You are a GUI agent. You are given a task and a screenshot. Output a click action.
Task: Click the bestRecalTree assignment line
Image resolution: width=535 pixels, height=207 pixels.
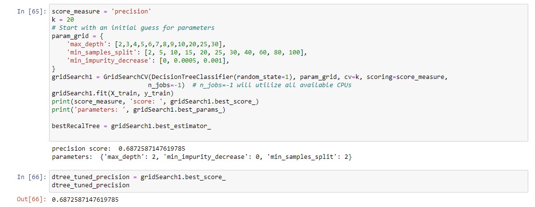(131, 126)
